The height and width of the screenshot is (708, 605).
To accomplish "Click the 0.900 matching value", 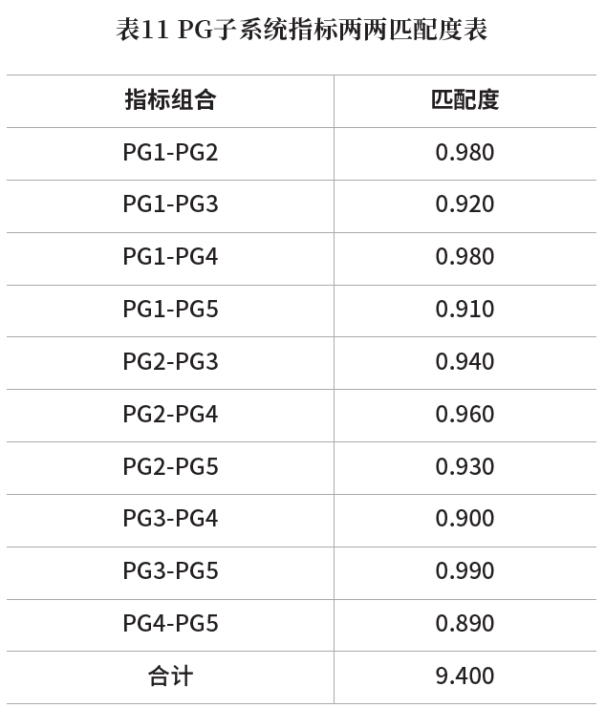I will 465,519.
